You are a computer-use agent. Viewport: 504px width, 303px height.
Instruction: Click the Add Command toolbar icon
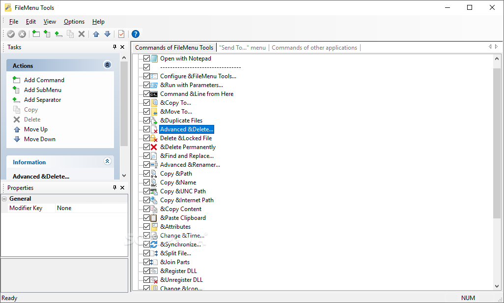pos(36,34)
